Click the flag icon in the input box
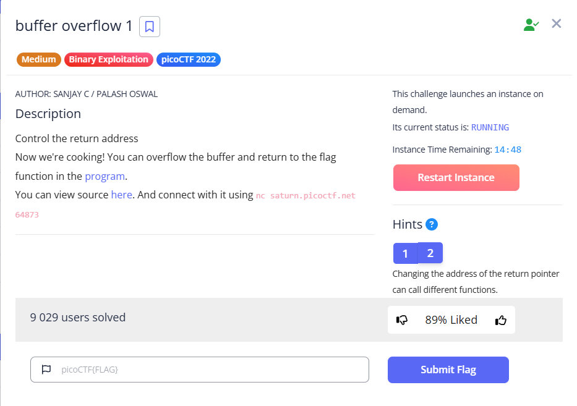This screenshot has height=406, width=577. [46, 370]
